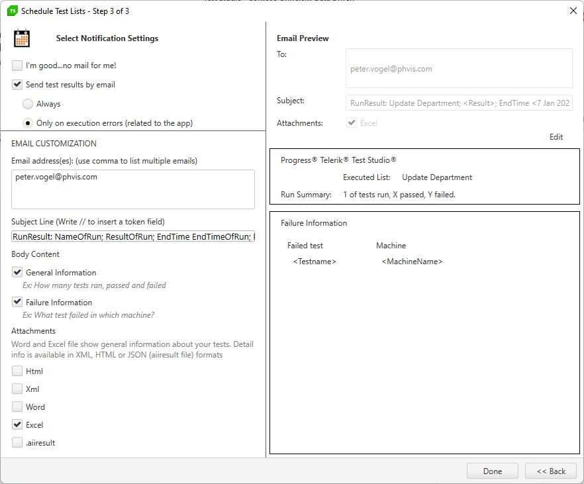Image resolution: width=584 pixels, height=484 pixels.
Task: Uncheck 'Send test results by email'
Action: click(x=17, y=85)
